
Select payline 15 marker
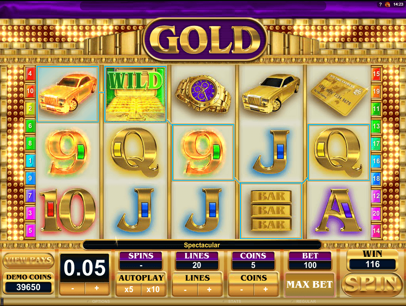tap(376, 74)
